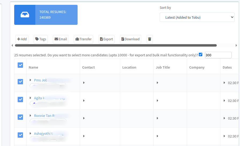Expand Dates in Ashajyothi row
Viewport: 240px width, 146px height.
point(224,136)
